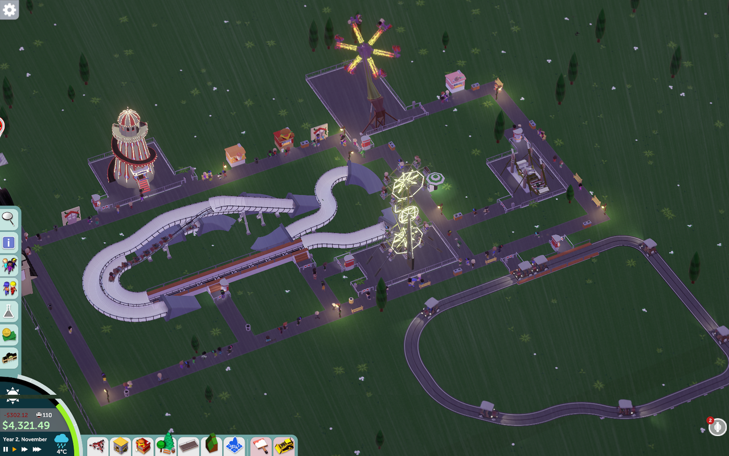The width and height of the screenshot is (729, 456).
Task: Select the water tool
Action: (x=234, y=445)
